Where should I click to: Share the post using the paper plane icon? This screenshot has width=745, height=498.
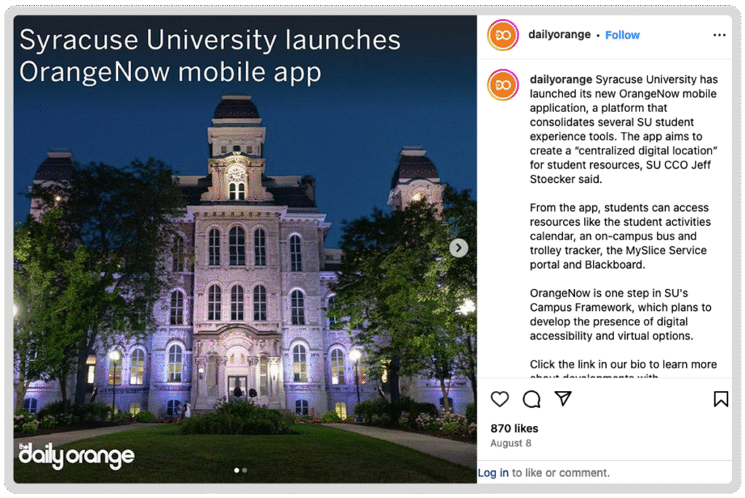click(563, 398)
